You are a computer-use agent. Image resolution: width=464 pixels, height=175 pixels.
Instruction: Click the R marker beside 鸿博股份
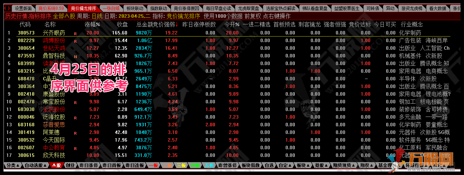pyautogui.click(x=75, y=41)
